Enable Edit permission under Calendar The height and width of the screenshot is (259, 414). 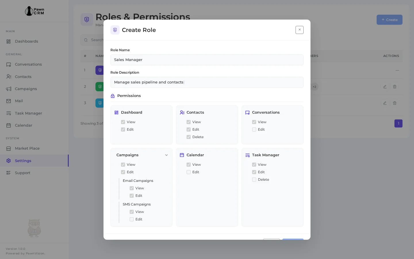[x=189, y=172]
